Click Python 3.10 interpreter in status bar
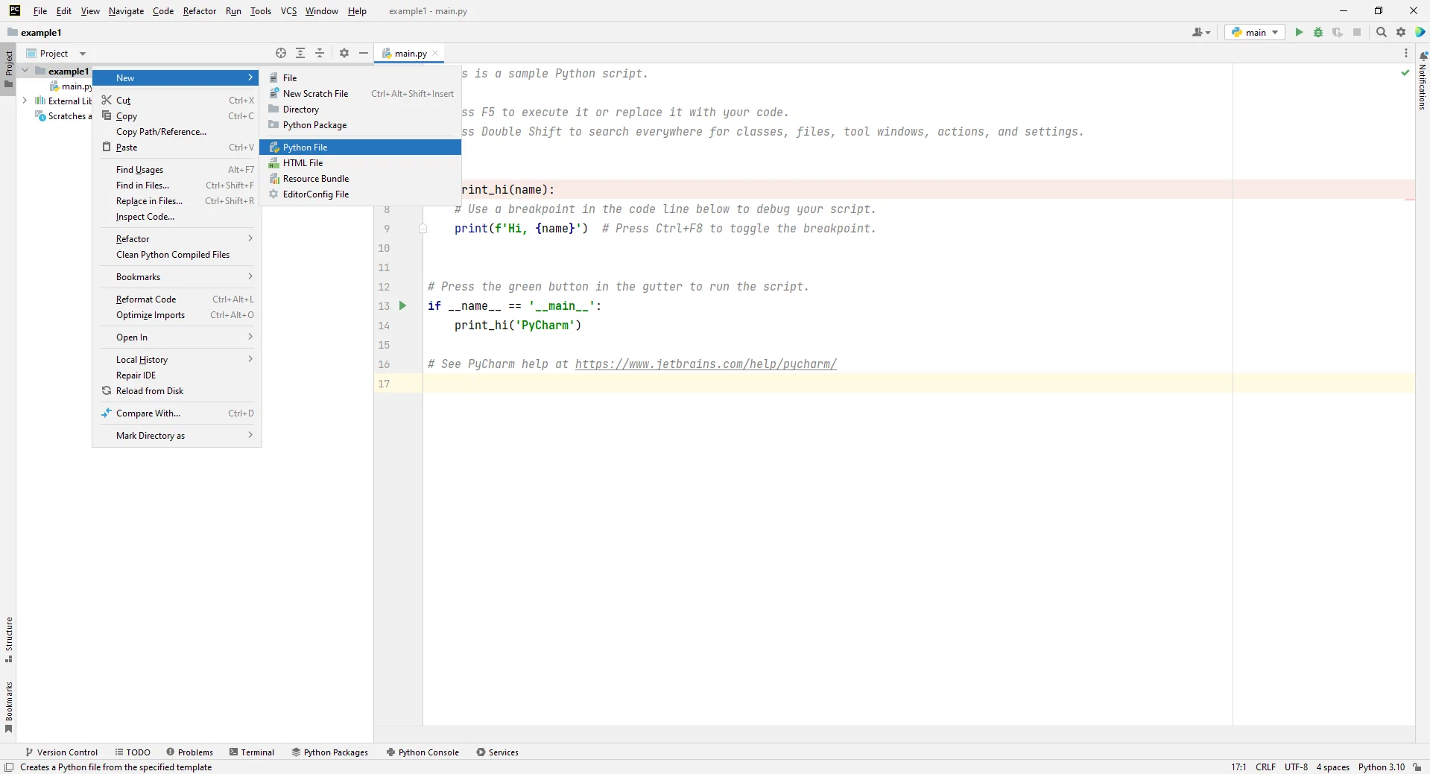 click(x=1381, y=767)
